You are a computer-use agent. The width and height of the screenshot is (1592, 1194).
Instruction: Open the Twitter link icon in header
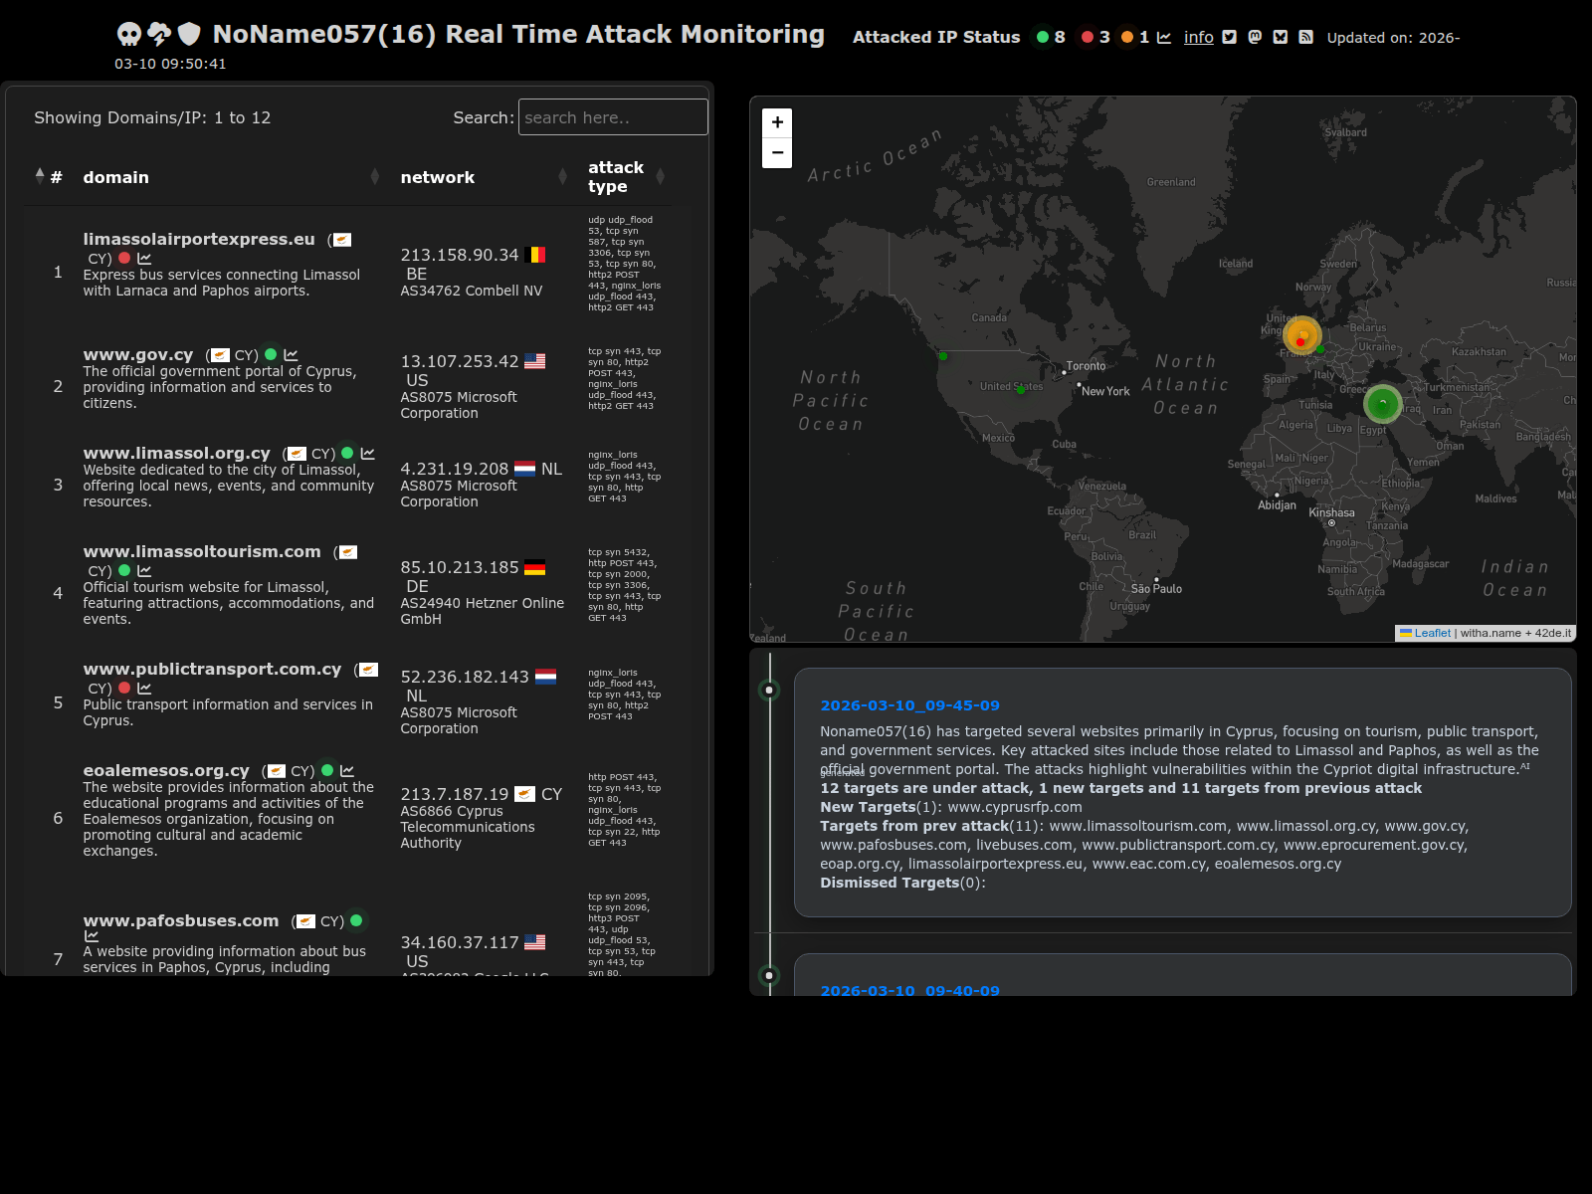point(1230,38)
